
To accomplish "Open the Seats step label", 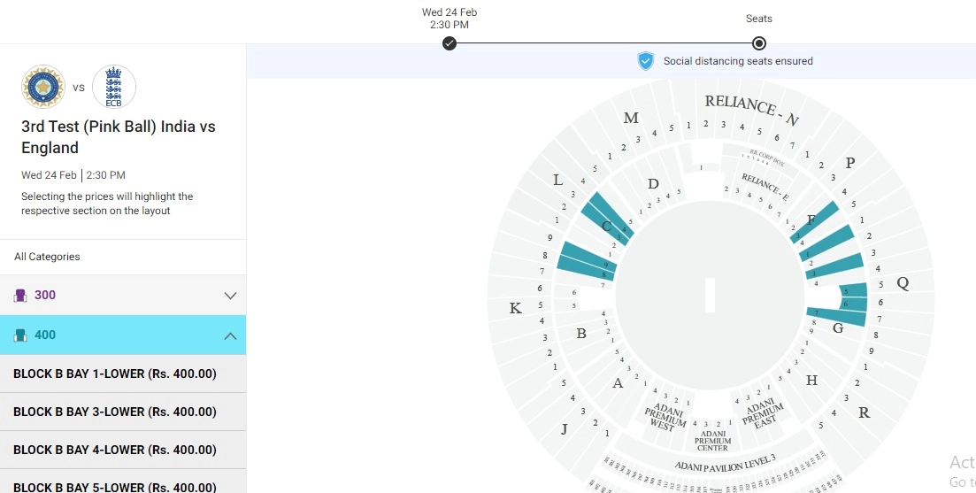I will pos(758,19).
